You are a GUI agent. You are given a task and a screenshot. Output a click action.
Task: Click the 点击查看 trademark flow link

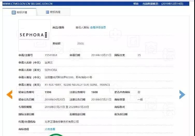pos(50,129)
